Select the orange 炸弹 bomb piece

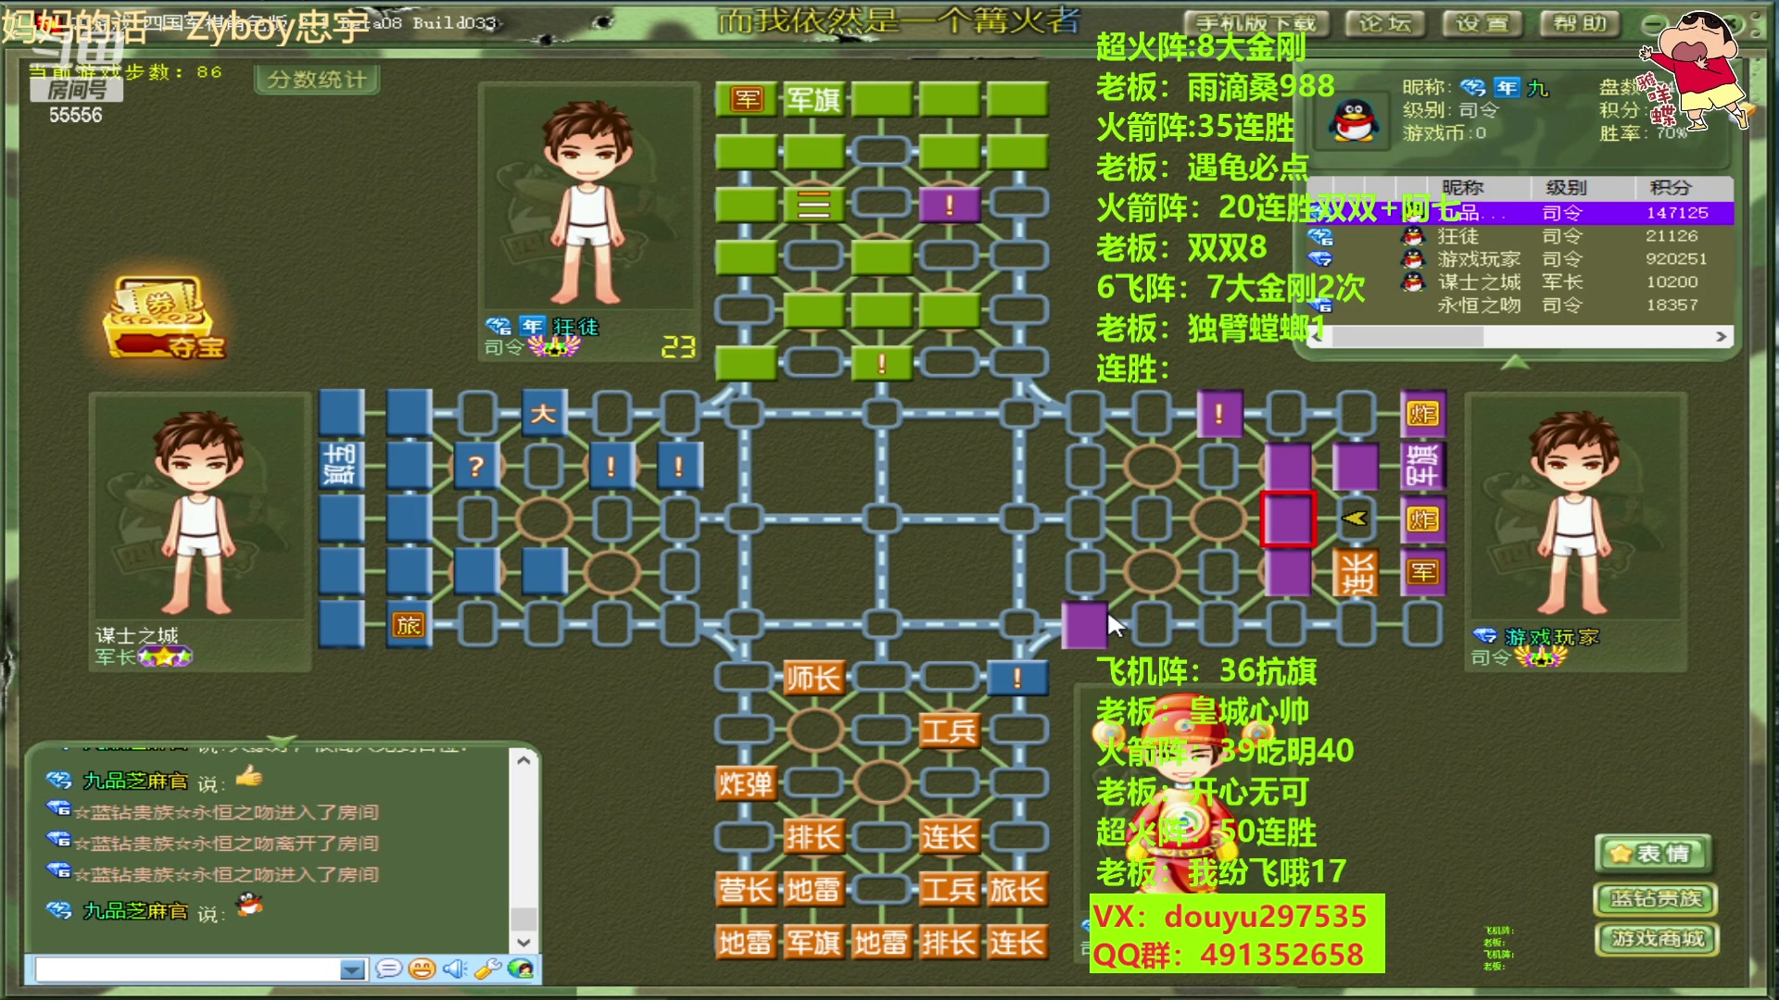pyautogui.click(x=745, y=784)
